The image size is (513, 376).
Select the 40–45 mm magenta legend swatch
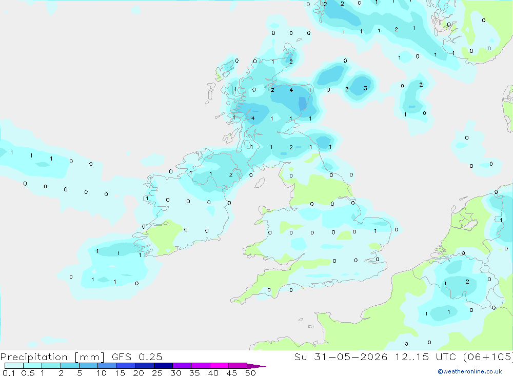click(219, 366)
